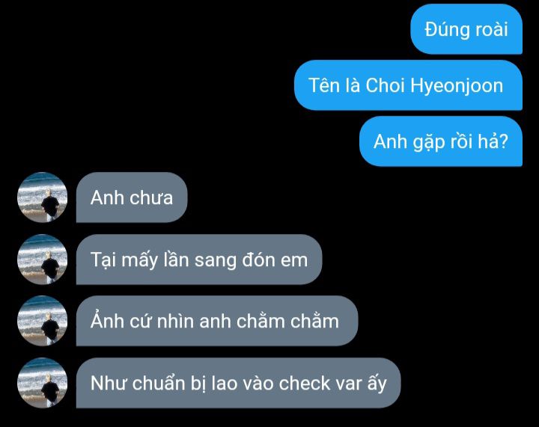The height and width of the screenshot is (427, 539).
Task: Select the avatar beside "Ảnh cứ nhìn anh chằm chằm"
Action: [42, 321]
